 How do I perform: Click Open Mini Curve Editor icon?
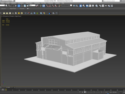click(x=3, y=90)
